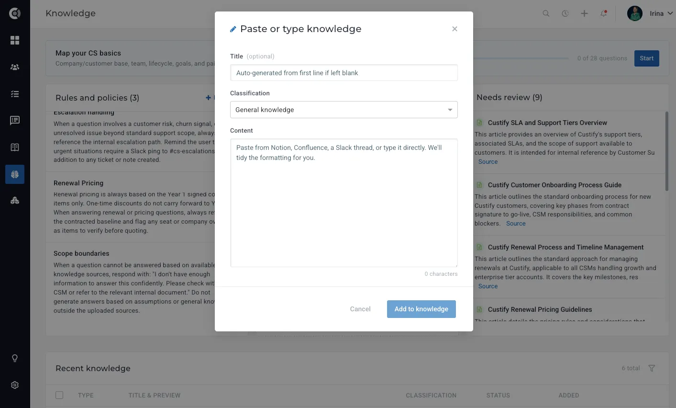Open Source link under Onboarding Process Guide
The height and width of the screenshot is (408, 676).
coord(516,224)
